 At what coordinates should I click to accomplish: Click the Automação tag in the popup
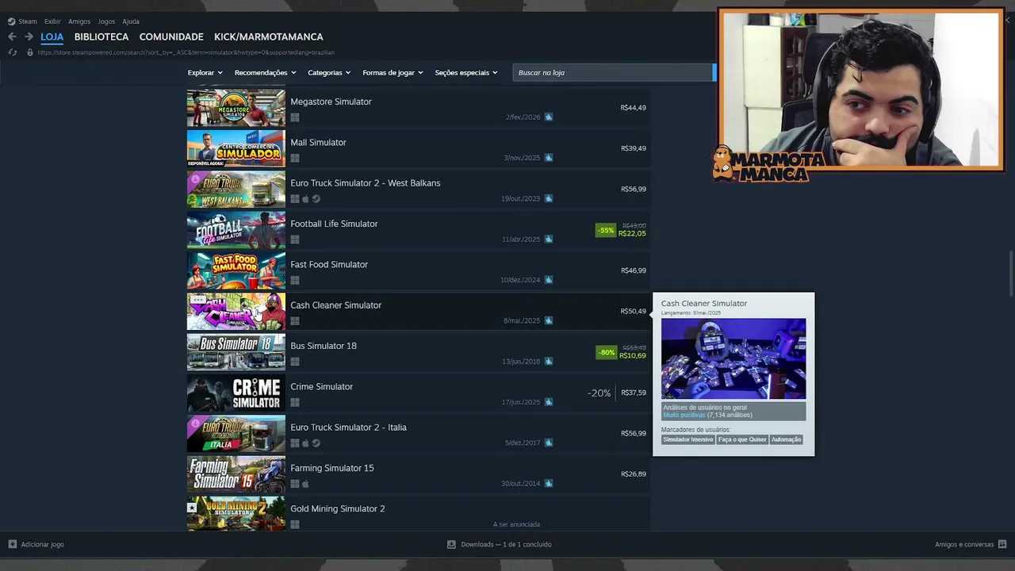[x=787, y=439]
